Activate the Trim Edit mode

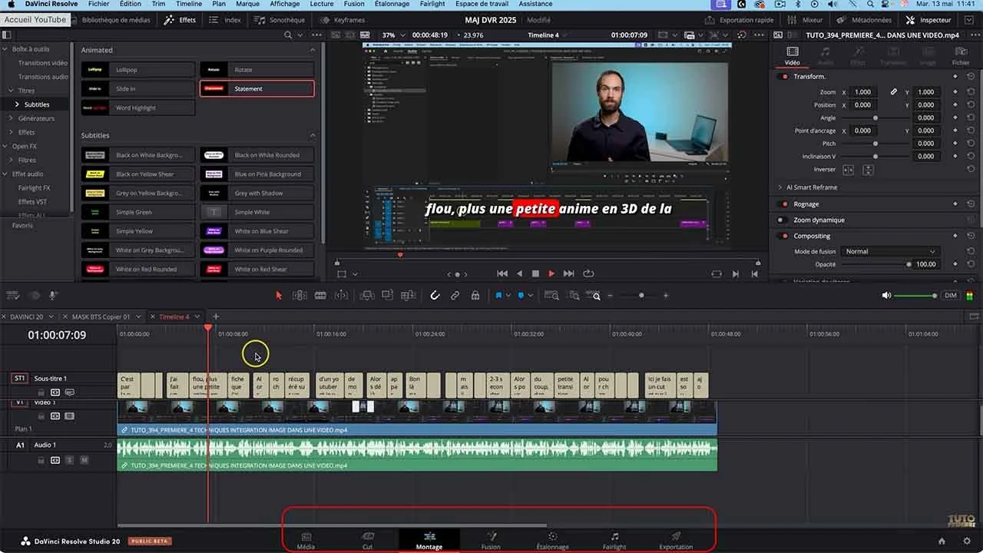pyautogui.click(x=299, y=295)
